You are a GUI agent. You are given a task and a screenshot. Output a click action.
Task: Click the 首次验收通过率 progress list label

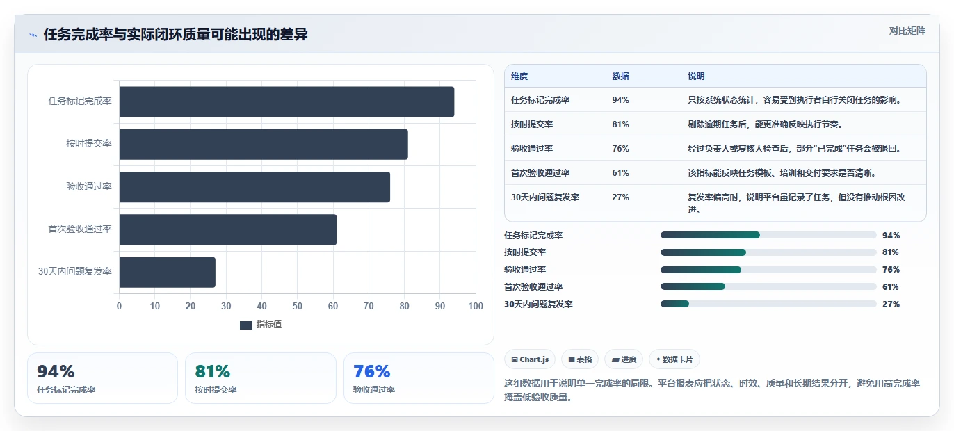[x=533, y=287]
